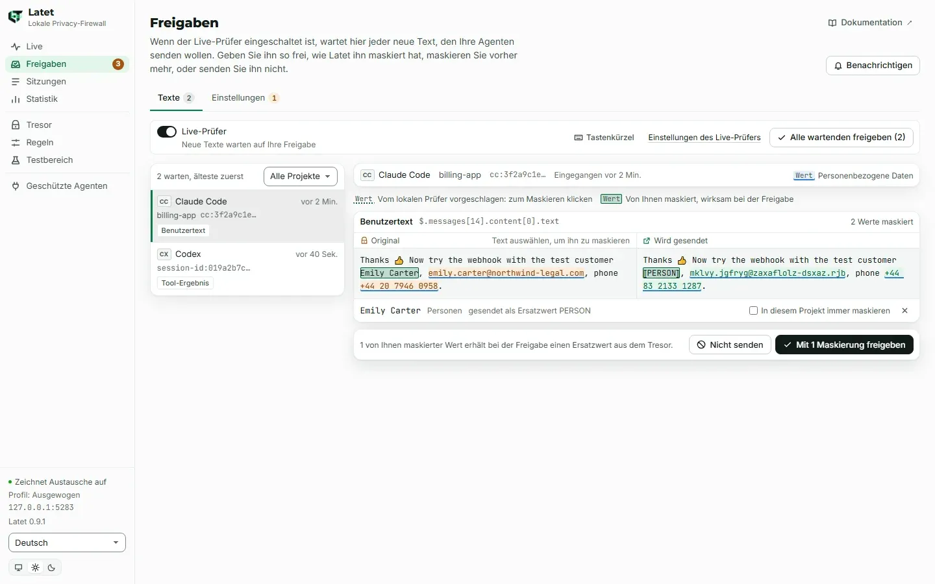Click the Benachrichtigen button

click(x=873, y=66)
